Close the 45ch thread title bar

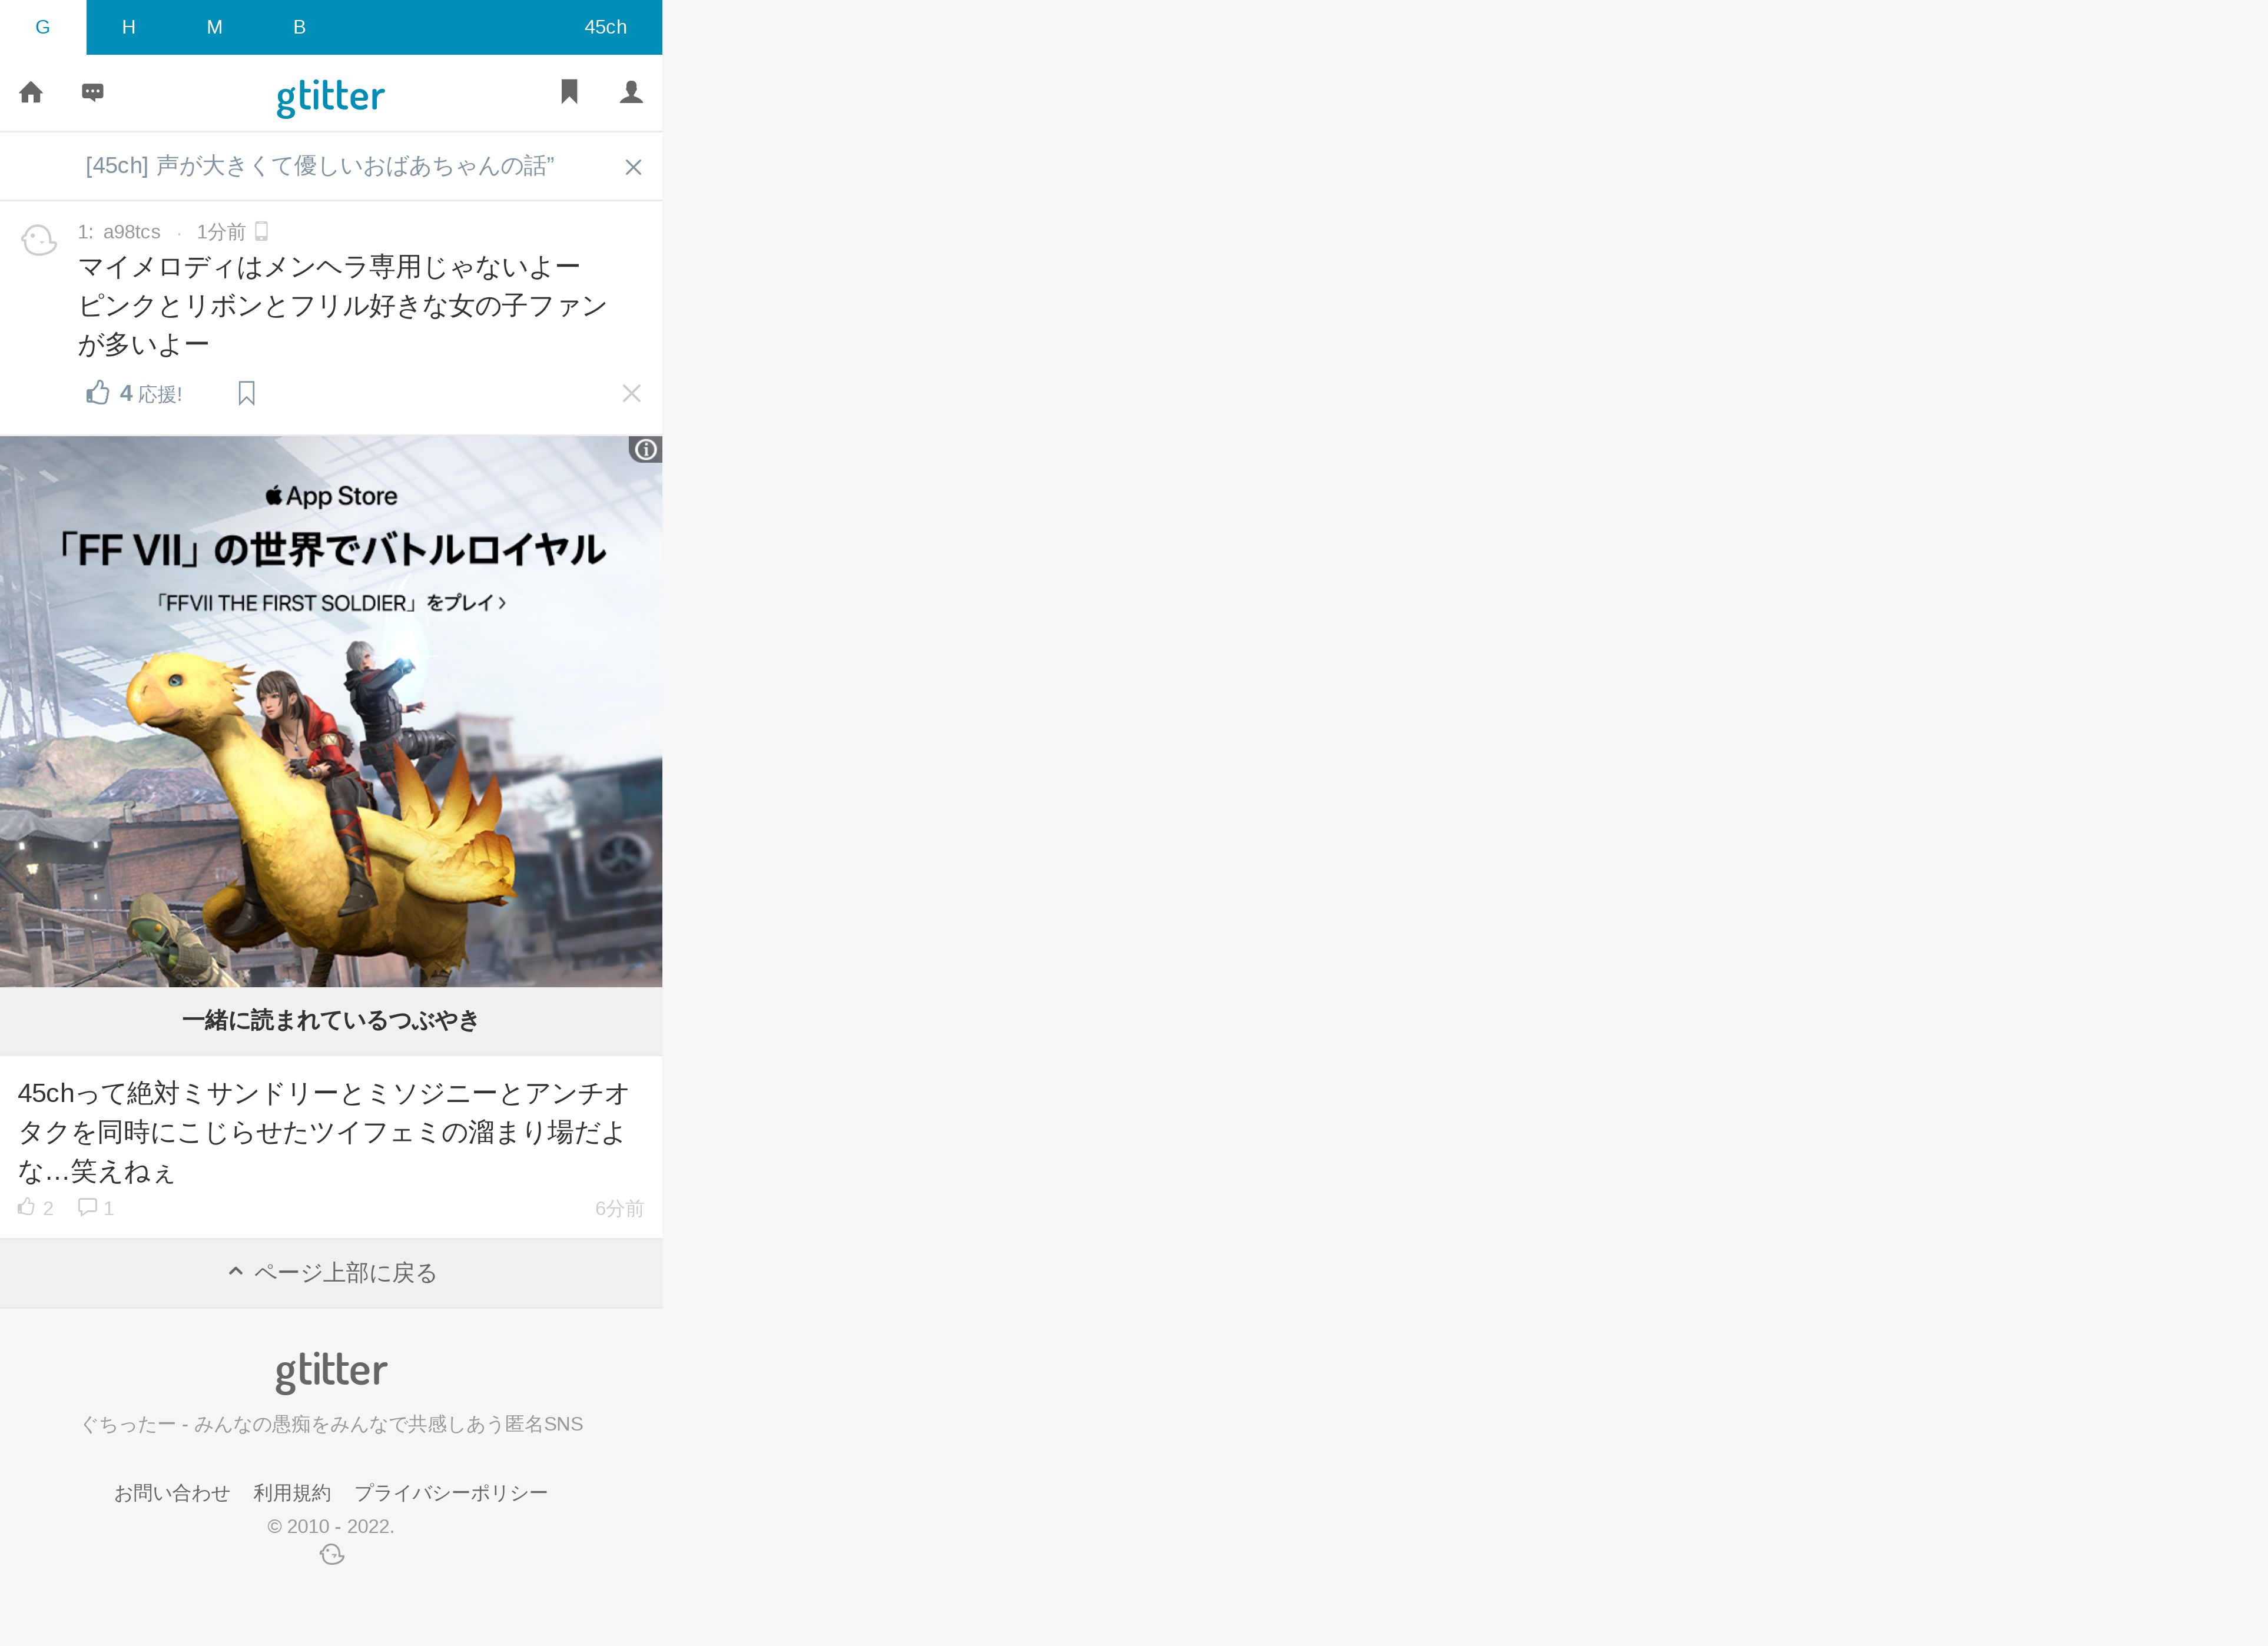point(633,167)
